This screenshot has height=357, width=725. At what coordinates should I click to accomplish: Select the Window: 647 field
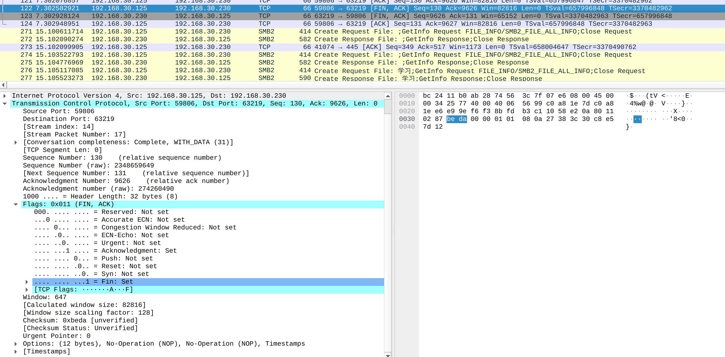pyautogui.click(x=45, y=297)
